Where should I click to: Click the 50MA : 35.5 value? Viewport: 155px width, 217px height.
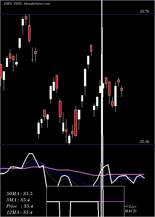19,194
